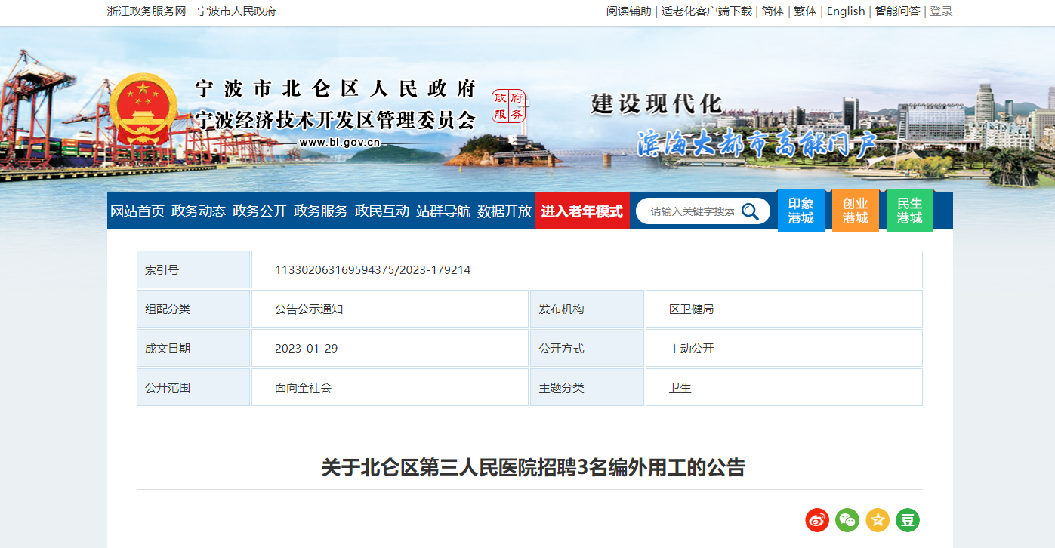Viewport: 1055px width, 548px height.
Task: Share article via WeChat icon
Action: point(847,520)
